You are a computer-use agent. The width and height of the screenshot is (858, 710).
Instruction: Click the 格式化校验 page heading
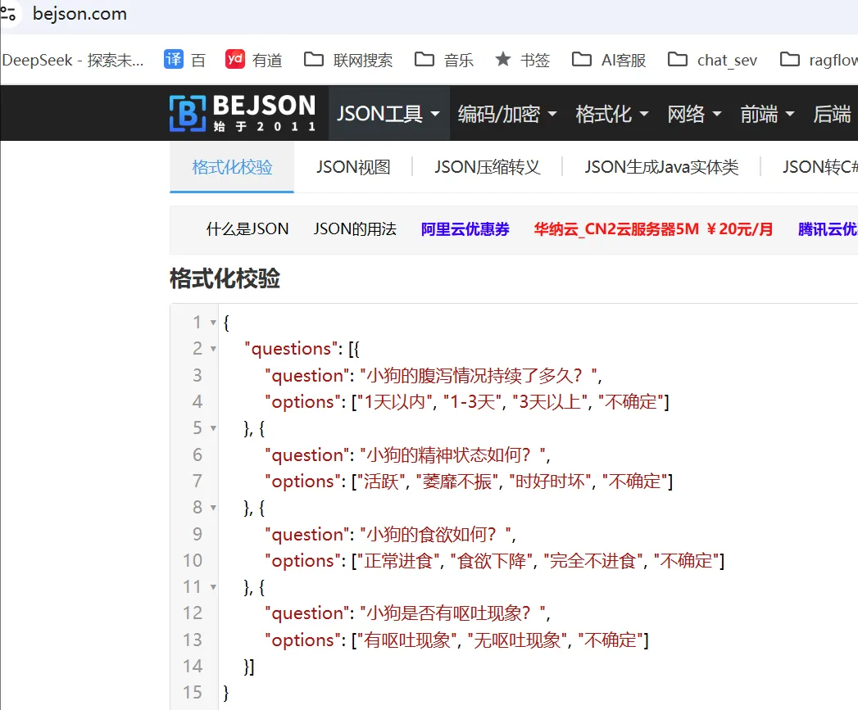pos(225,278)
